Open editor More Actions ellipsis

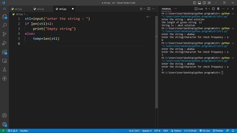(153, 9)
